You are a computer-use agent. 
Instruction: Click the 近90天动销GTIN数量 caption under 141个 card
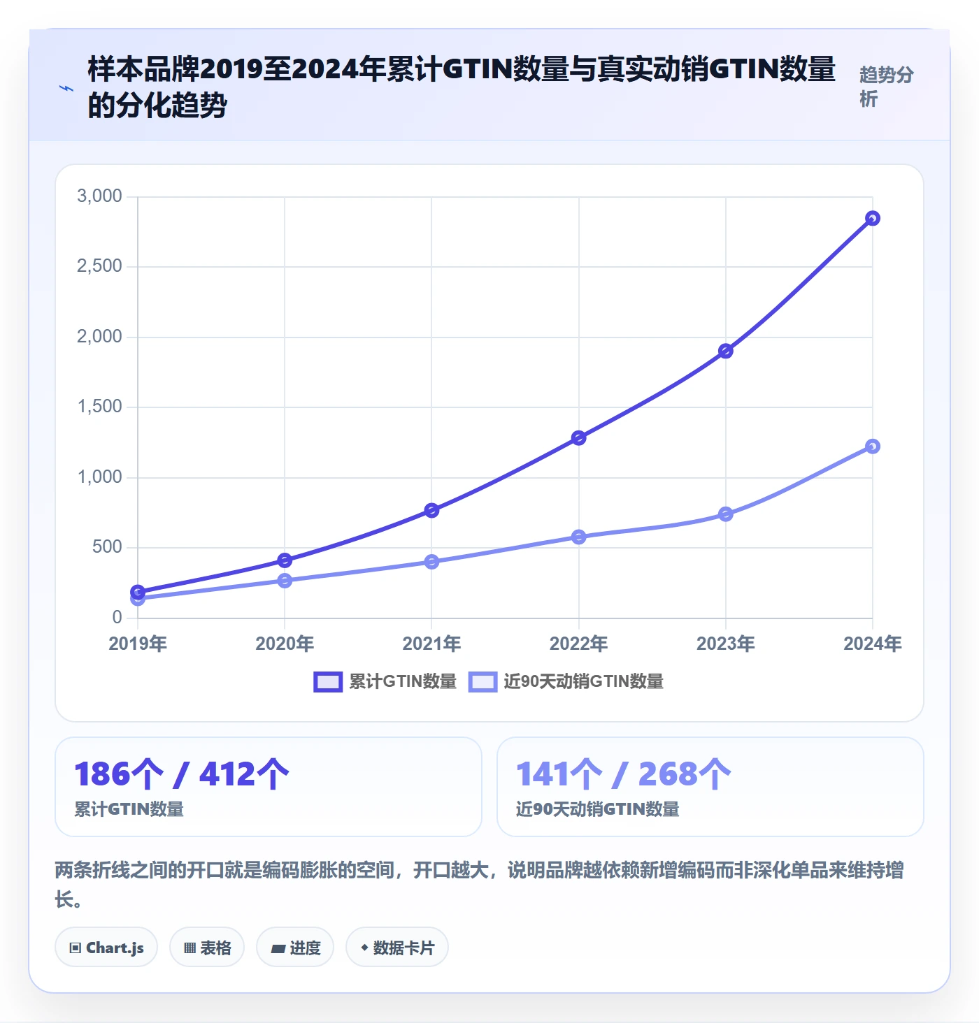pyautogui.click(x=598, y=809)
